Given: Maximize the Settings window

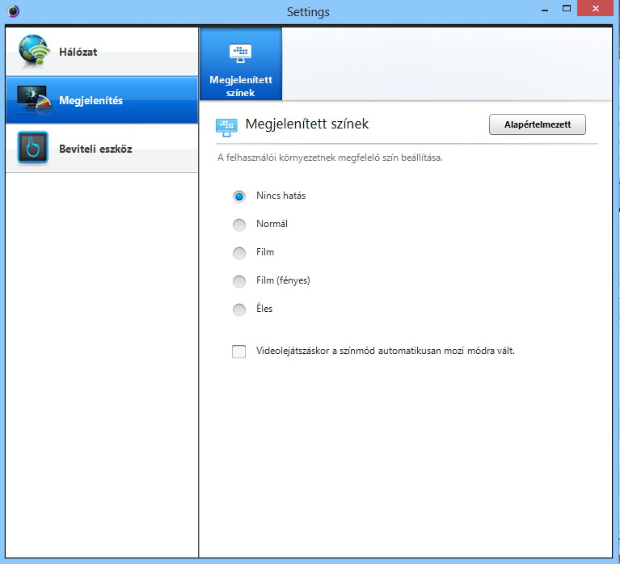Looking at the screenshot, I should coord(567,9).
